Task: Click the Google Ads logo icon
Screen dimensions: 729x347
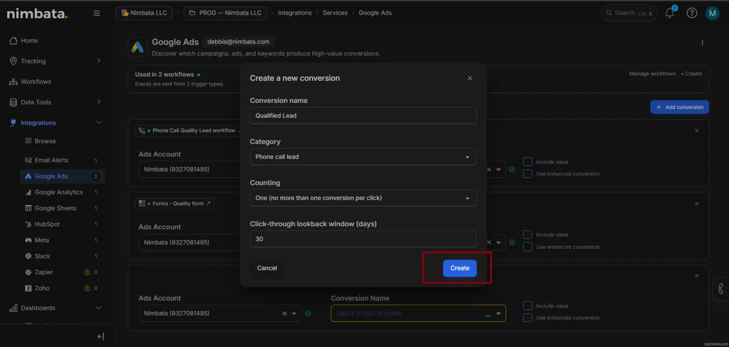Action: click(137, 47)
